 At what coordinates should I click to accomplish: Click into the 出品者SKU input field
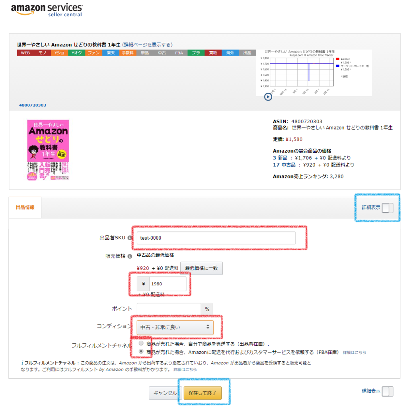[216, 238]
